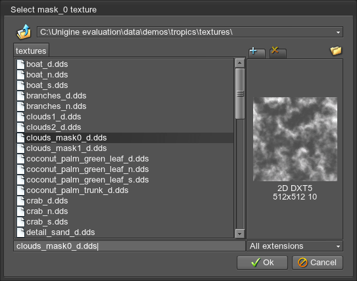
Task: Click file icon beside crab_n.dds
Action: [x=21, y=211]
